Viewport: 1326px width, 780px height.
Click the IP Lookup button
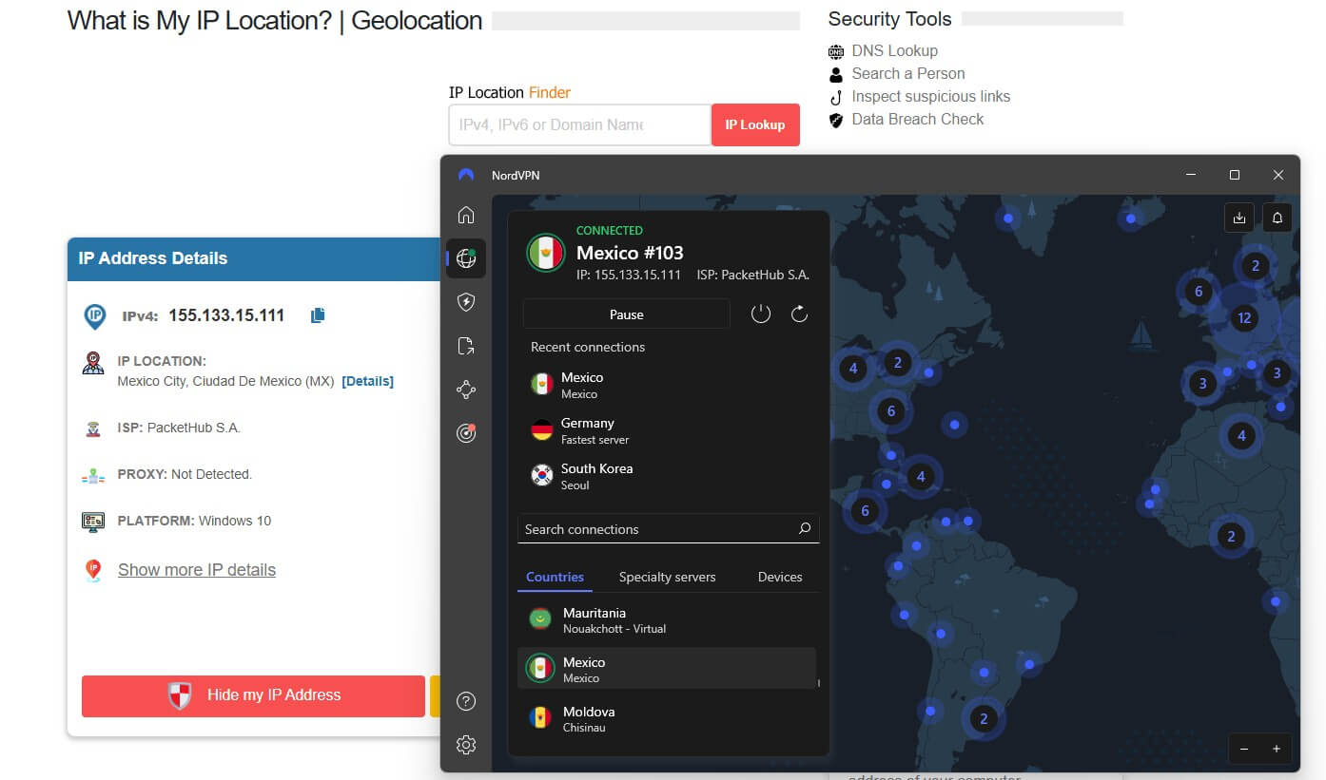pyautogui.click(x=755, y=124)
